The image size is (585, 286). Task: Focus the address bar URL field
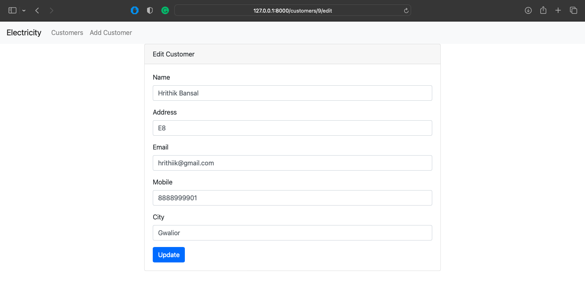point(292,11)
